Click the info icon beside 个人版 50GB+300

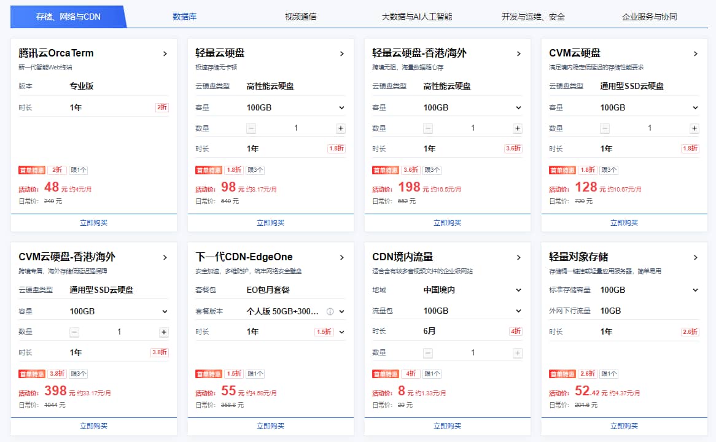click(330, 311)
